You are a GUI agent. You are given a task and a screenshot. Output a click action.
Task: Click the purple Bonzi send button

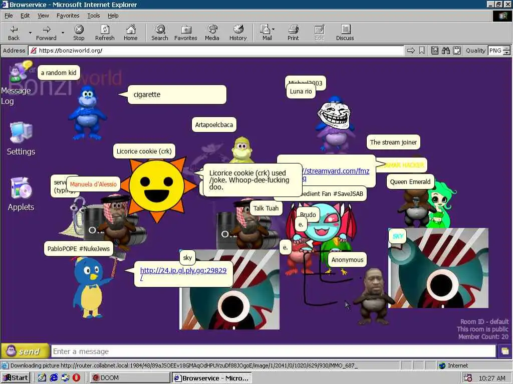[25, 351]
